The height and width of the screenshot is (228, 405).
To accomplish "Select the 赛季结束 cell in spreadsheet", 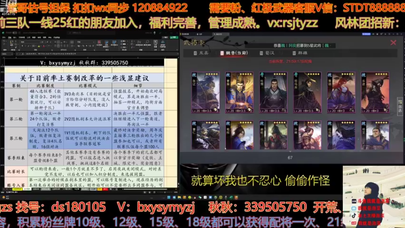I will click(x=16, y=158).
